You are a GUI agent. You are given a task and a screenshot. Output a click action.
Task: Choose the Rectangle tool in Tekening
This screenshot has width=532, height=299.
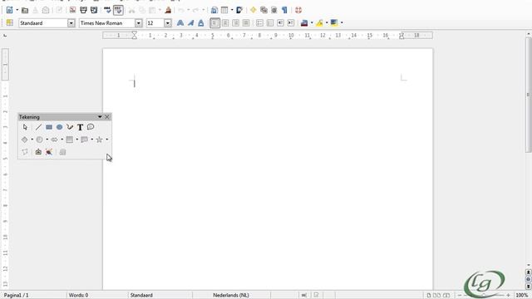coord(49,127)
